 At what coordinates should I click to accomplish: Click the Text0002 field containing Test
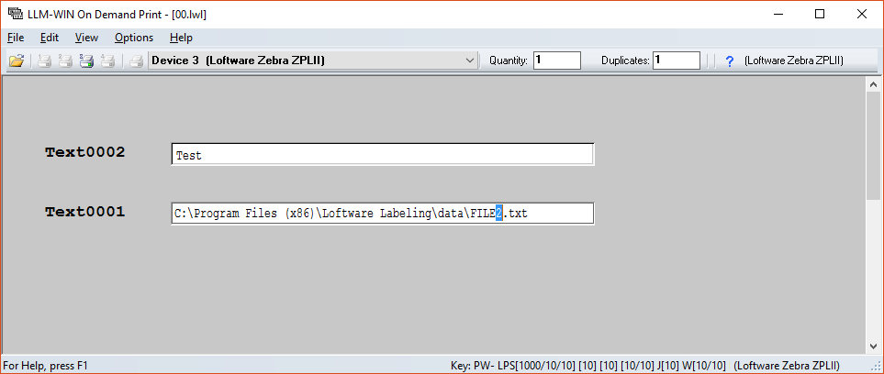[382, 154]
